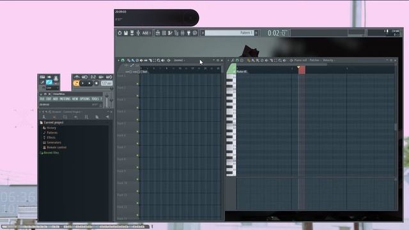Open the ADD menu
This screenshot has width=409, height=230.
click(x=56, y=99)
